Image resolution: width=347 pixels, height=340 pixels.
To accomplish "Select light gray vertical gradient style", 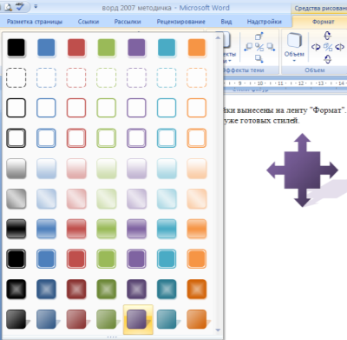I will (x=16, y=169).
